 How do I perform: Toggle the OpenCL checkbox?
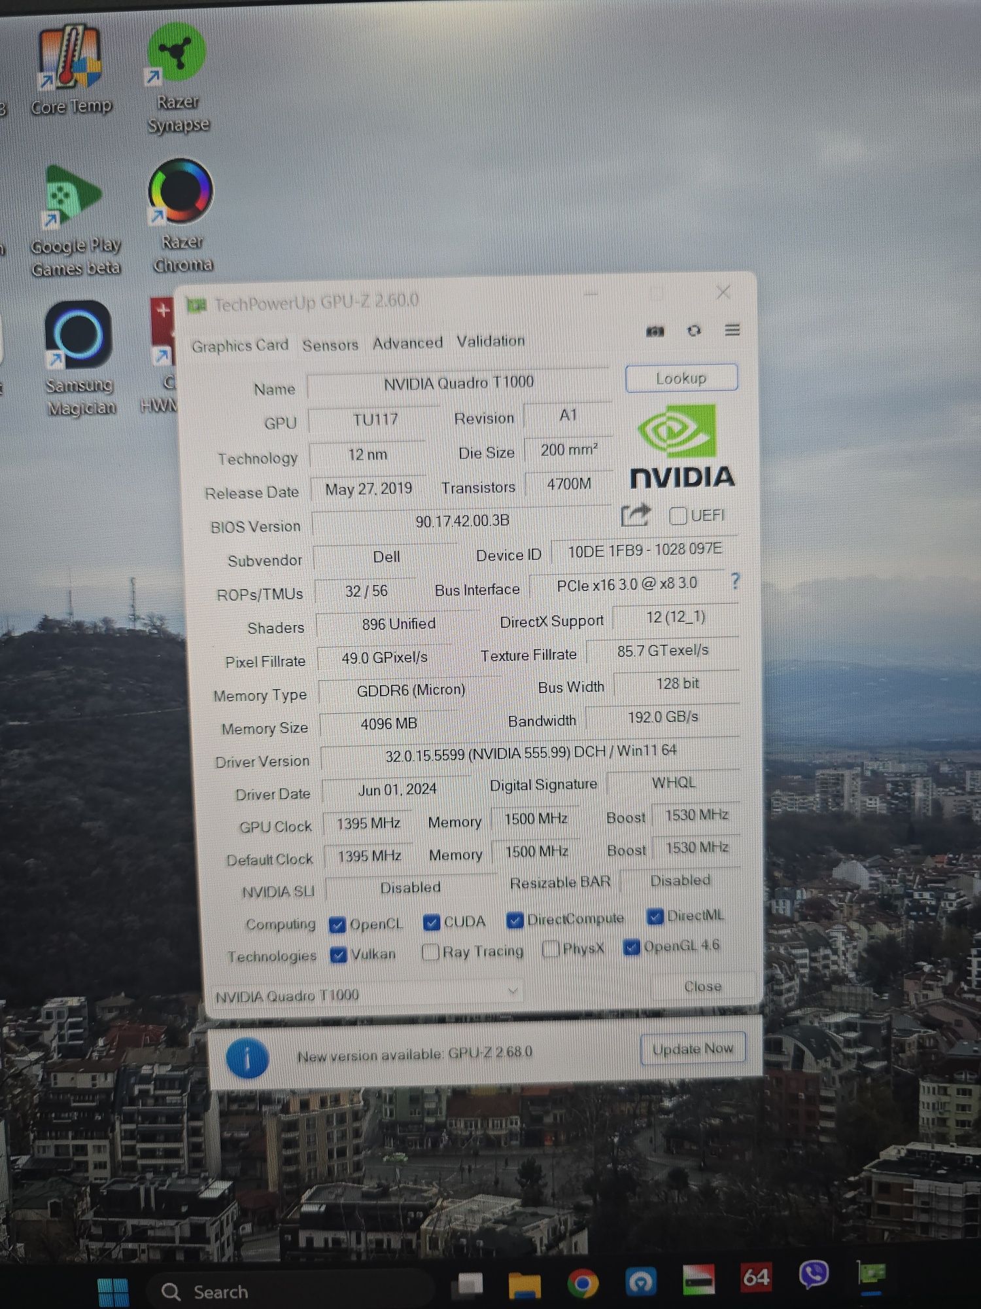tap(337, 925)
